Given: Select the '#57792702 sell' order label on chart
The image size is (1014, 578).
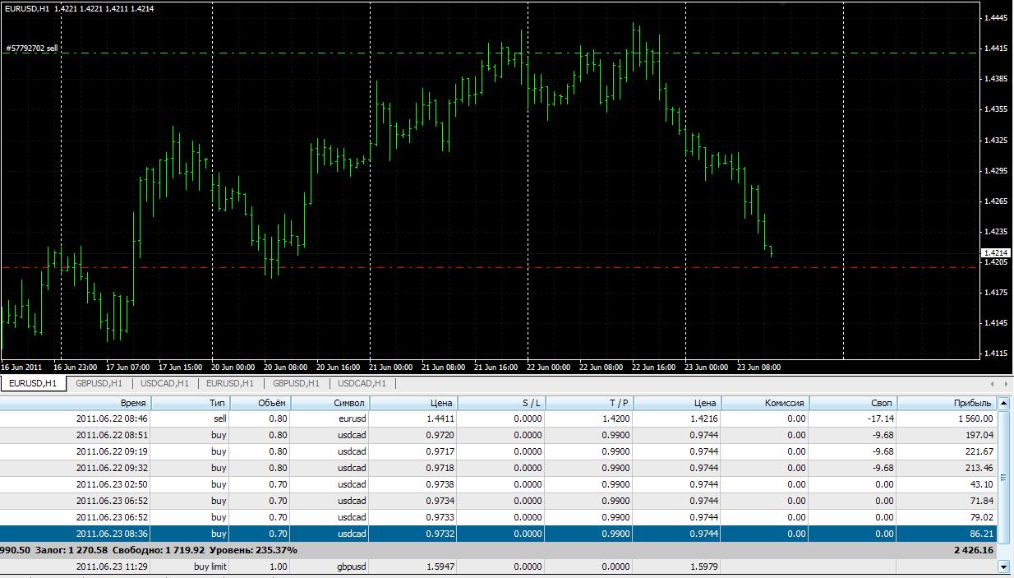Looking at the screenshot, I should (31, 49).
